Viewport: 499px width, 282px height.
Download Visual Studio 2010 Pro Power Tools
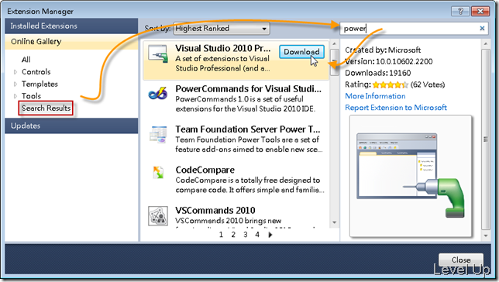pyautogui.click(x=301, y=52)
